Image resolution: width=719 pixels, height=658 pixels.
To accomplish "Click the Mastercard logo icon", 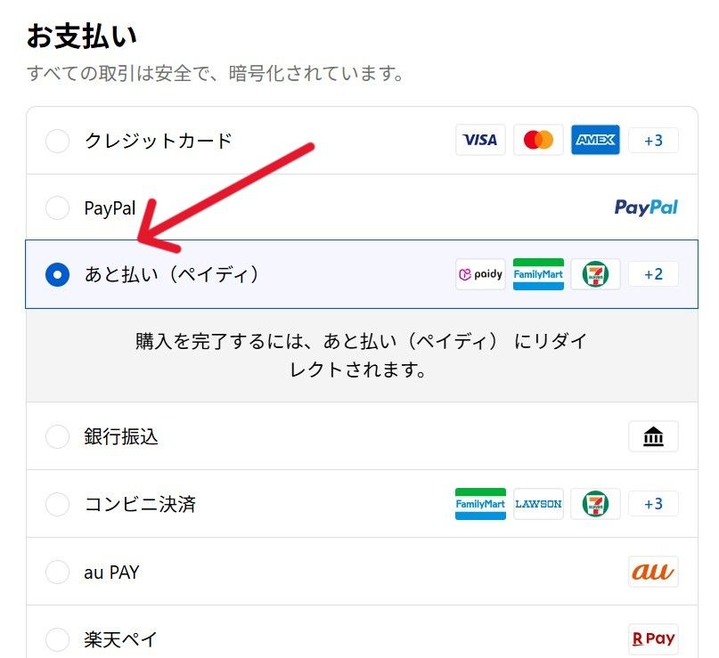I will point(538,140).
